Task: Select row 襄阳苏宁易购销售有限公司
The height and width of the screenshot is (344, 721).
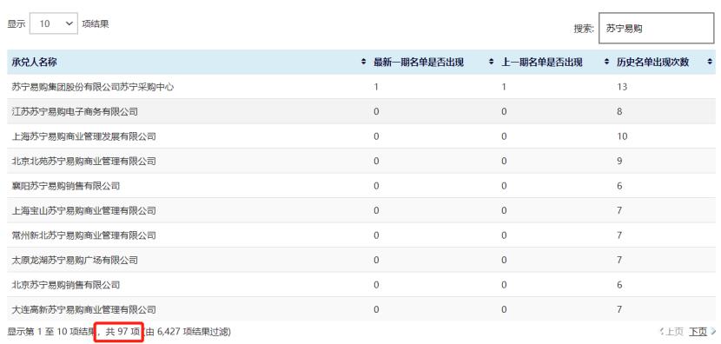Action: [x=361, y=186]
